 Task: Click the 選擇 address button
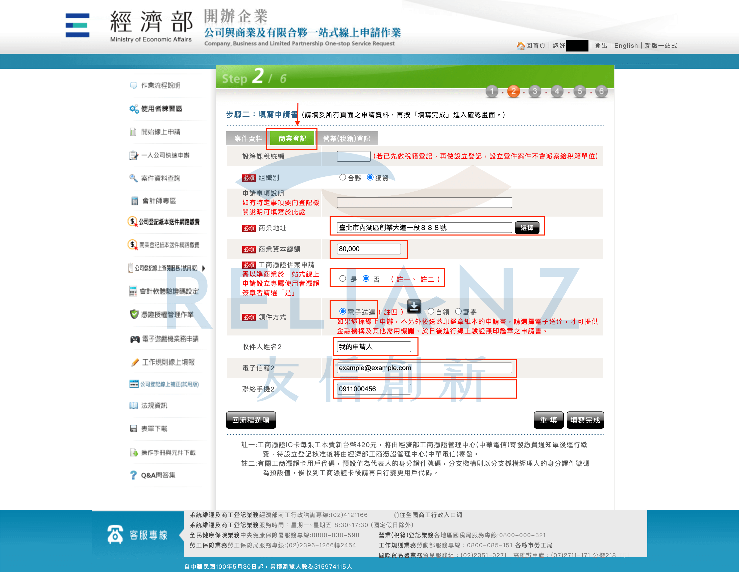click(x=527, y=228)
